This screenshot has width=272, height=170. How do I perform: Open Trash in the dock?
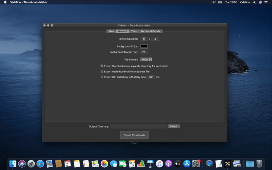tap(259, 164)
